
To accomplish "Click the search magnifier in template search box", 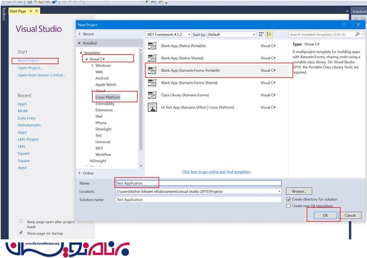I will pos(357,34).
